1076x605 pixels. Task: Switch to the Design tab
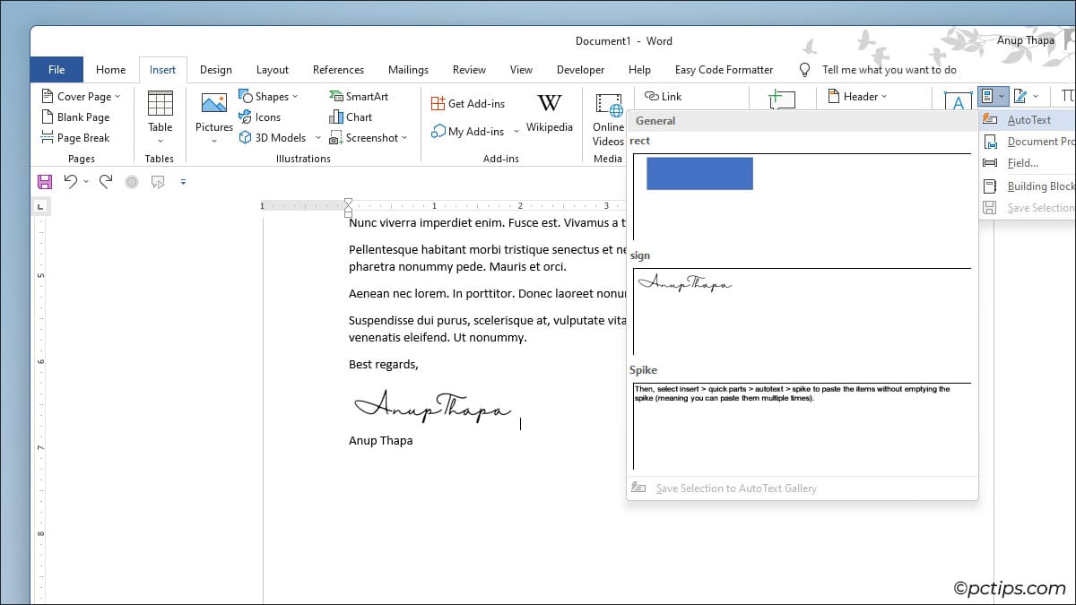pyautogui.click(x=215, y=69)
